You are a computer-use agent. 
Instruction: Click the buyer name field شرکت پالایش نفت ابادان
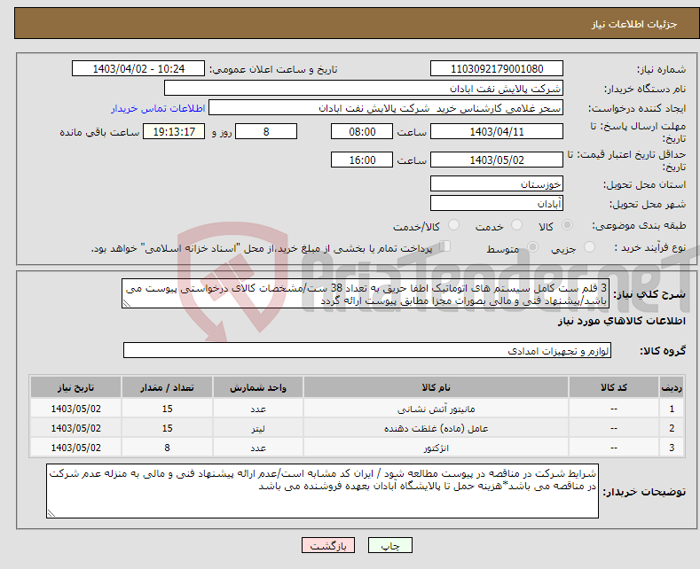tap(364, 89)
